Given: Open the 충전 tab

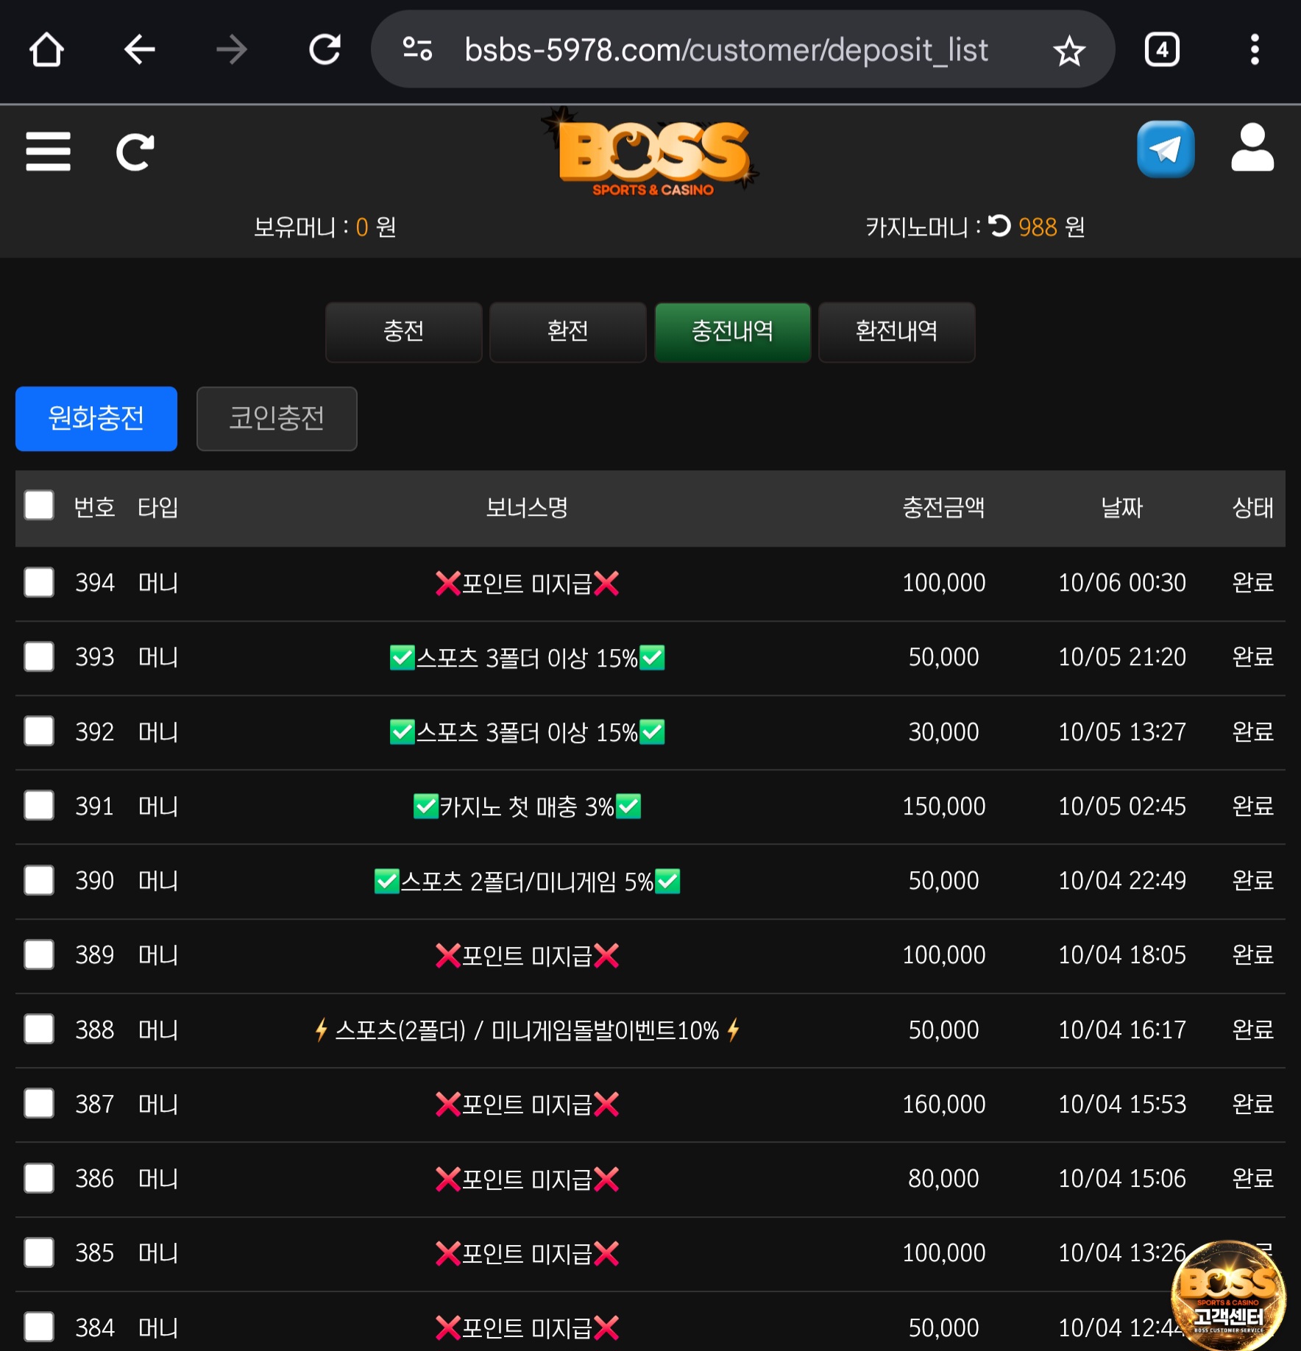Looking at the screenshot, I should pos(403,332).
